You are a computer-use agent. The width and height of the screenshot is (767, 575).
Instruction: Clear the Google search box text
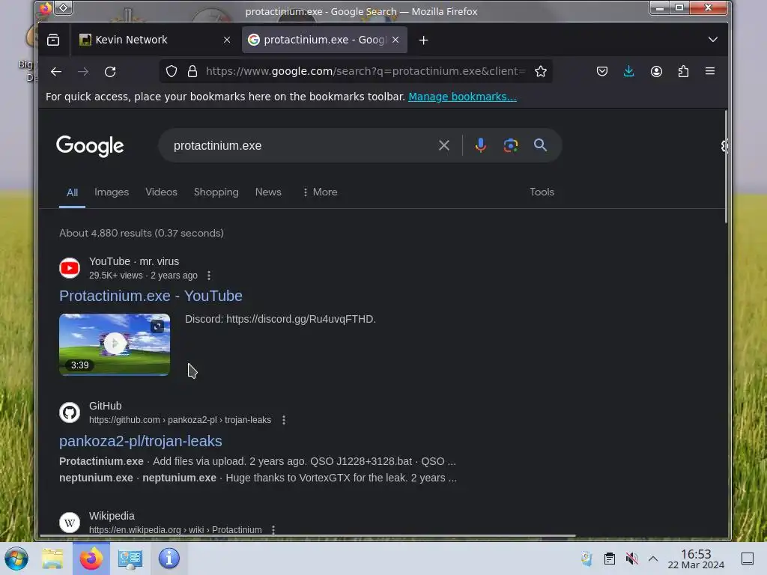tap(443, 145)
